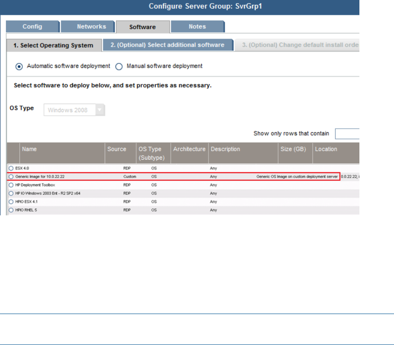Open the Notes tab
The height and width of the screenshot is (345, 394).
coord(197,26)
